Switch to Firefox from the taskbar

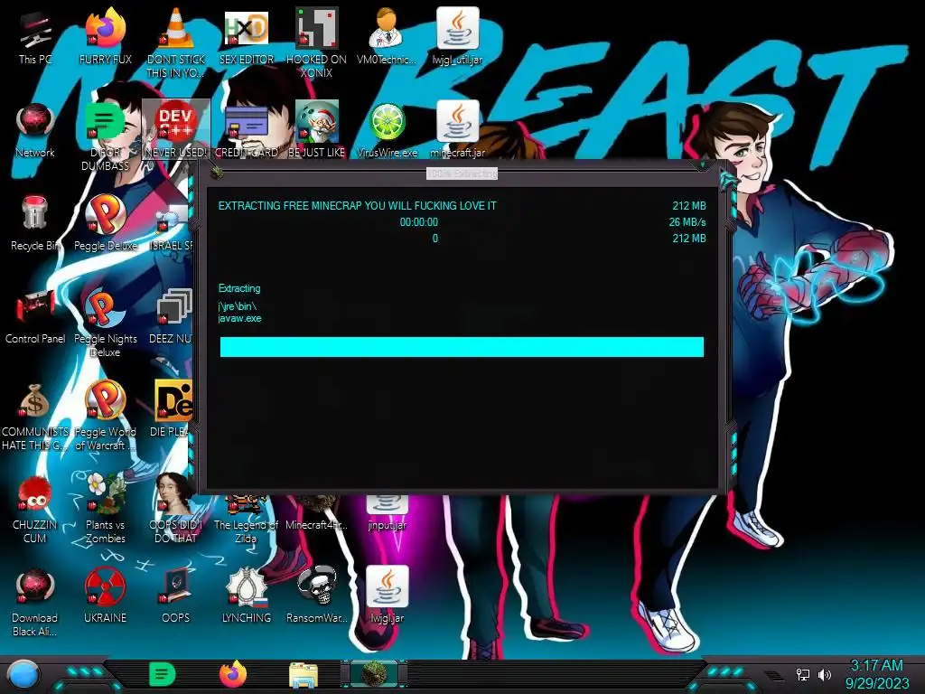point(233,674)
